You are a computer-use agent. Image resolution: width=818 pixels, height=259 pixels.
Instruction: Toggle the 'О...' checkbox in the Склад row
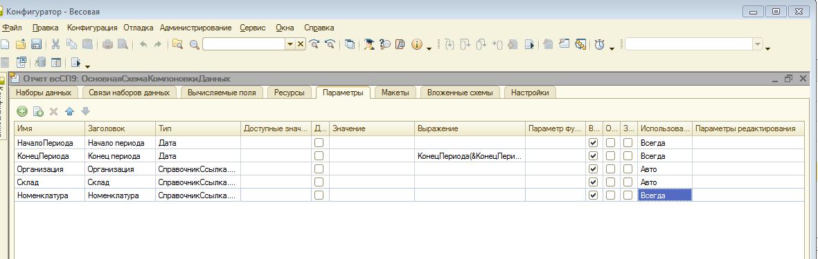click(610, 182)
